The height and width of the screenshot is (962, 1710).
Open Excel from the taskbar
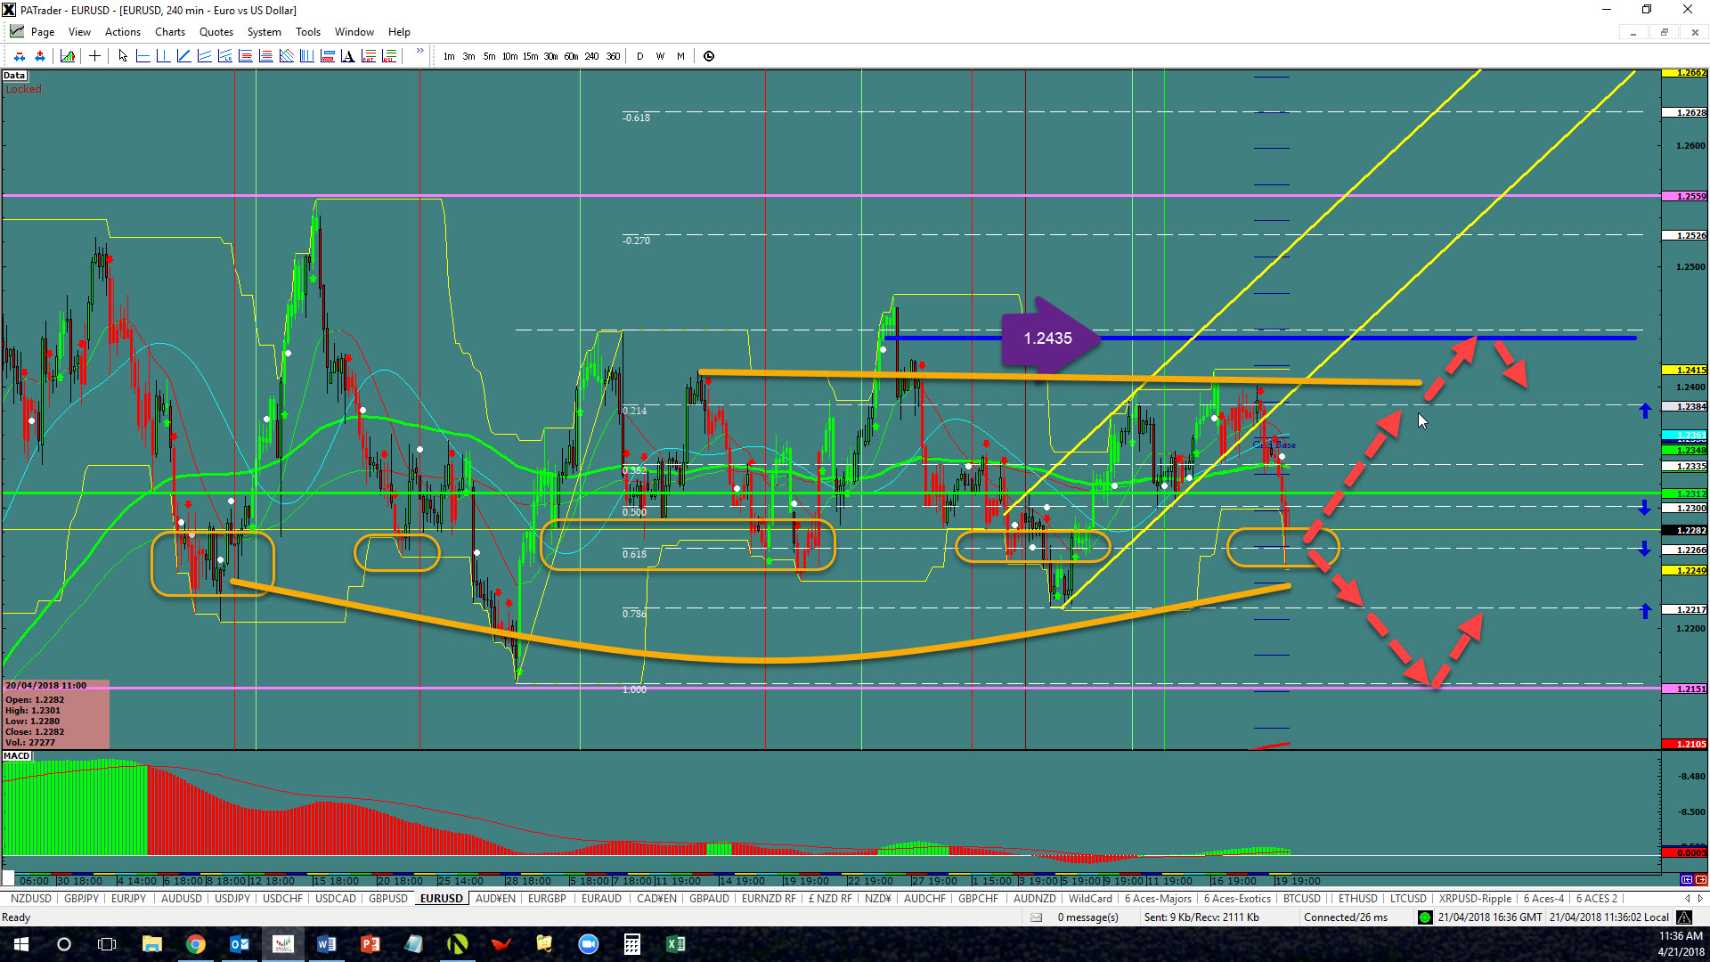click(676, 944)
